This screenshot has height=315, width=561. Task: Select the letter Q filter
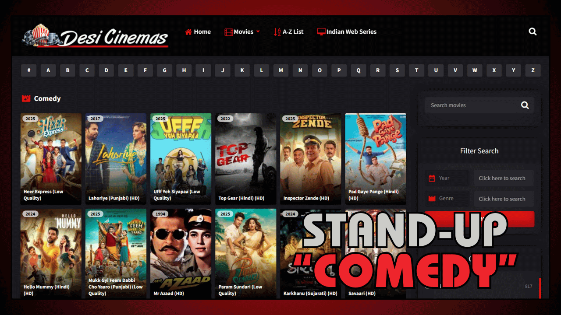point(358,70)
